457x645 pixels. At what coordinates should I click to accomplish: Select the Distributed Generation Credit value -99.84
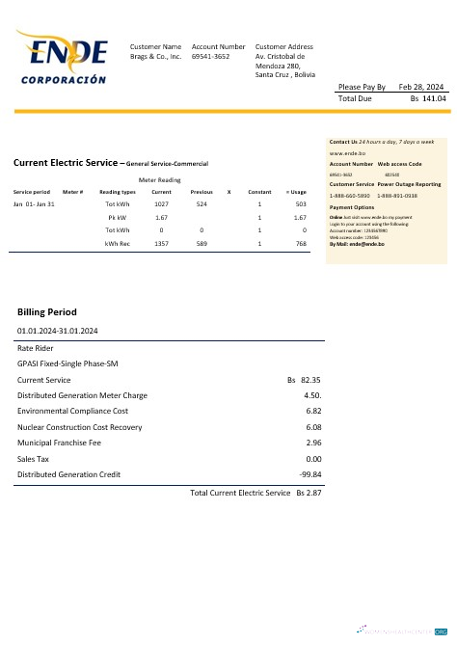310,474
